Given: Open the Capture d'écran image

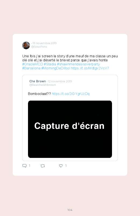Looking at the screenshot, I should 70,129.
